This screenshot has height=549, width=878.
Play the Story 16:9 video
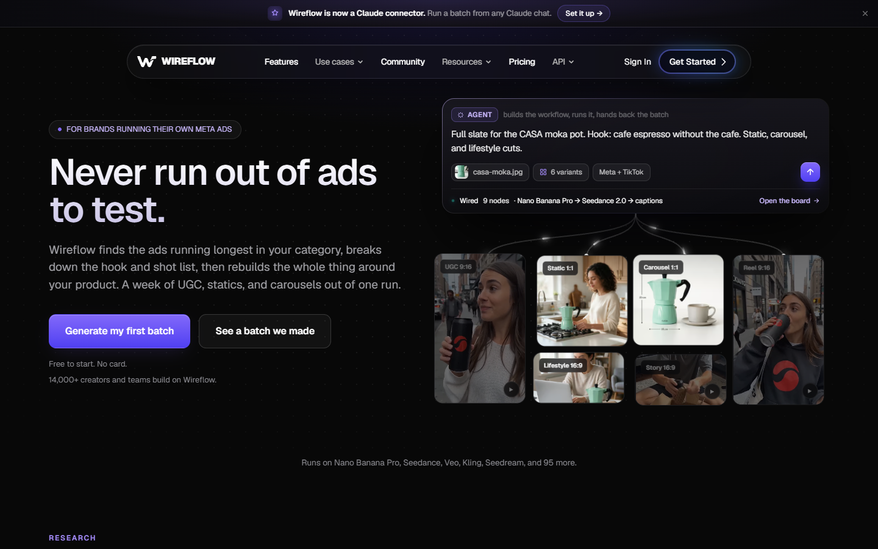[712, 391]
